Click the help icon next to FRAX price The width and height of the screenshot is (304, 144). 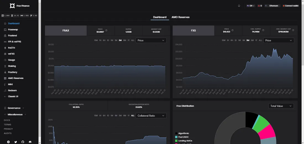click(x=106, y=30)
